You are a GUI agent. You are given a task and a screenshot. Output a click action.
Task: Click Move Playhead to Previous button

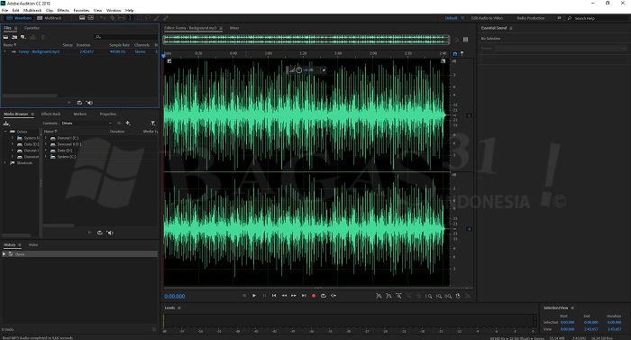[274, 296]
